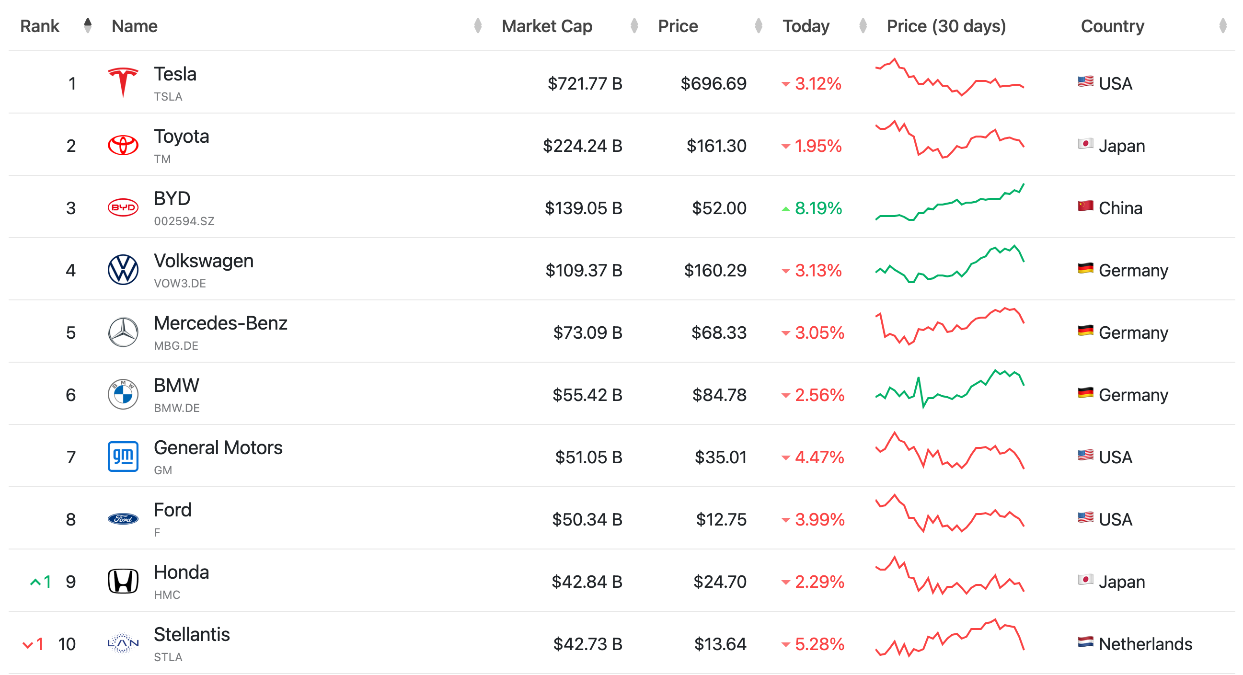Sort by Market Cap using its arrows
The image size is (1243, 675).
click(634, 25)
